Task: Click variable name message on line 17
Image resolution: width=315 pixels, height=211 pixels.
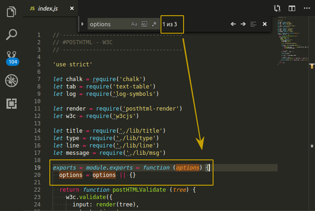Action: [77, 153]
